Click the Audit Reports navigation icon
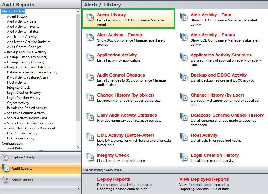Viewport: 268px width, 194px height. [6, 168]
